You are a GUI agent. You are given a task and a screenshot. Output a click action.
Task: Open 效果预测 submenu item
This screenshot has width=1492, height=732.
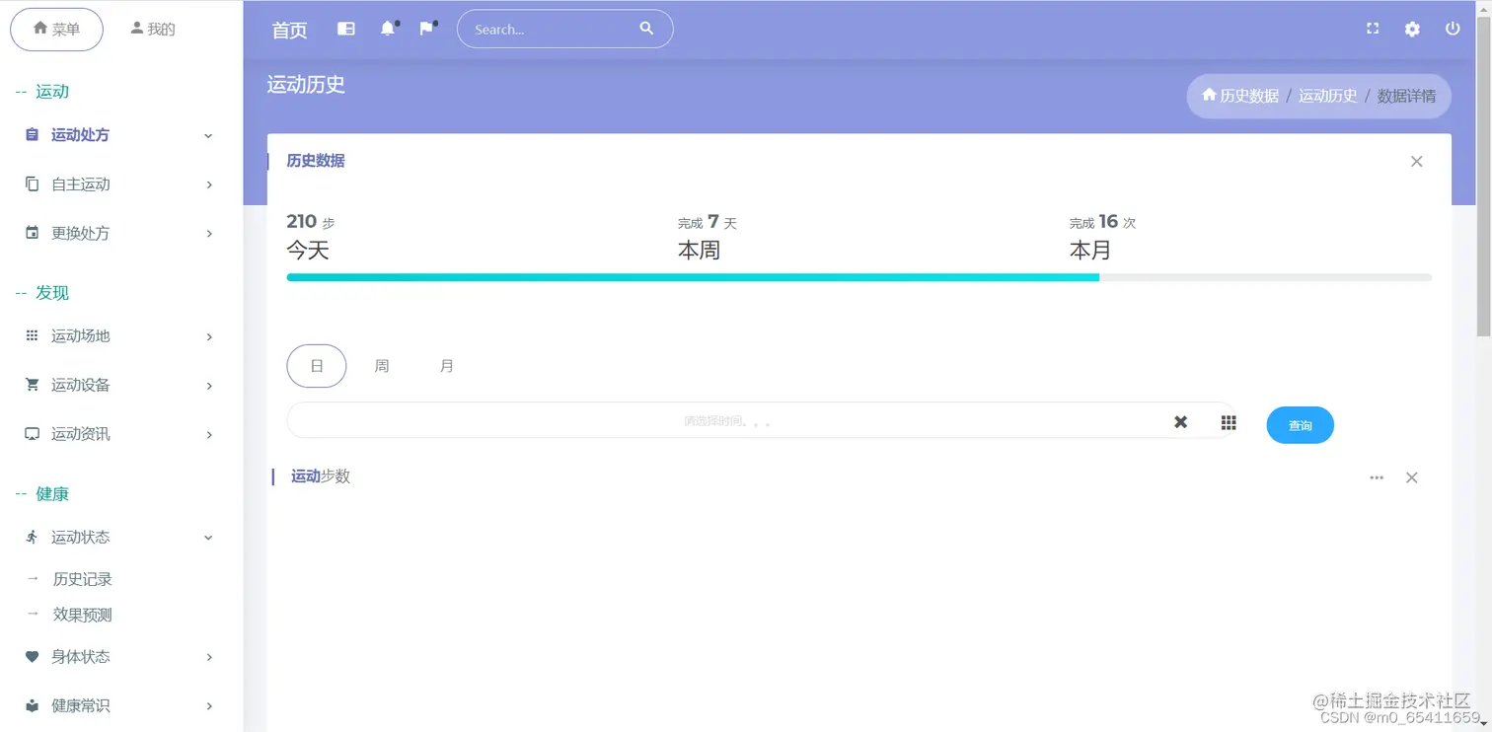(83, 615)
